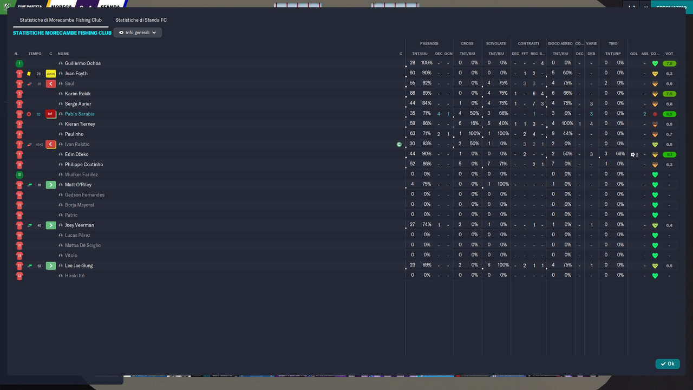Click the GIOCO AEREO column group header

560,44
